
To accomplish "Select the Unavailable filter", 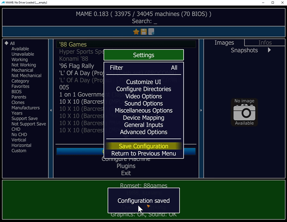I will 23,54.
